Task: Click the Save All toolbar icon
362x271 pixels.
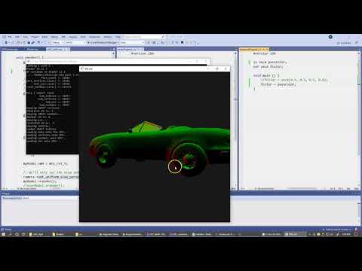Action: [x=33, y=43]
